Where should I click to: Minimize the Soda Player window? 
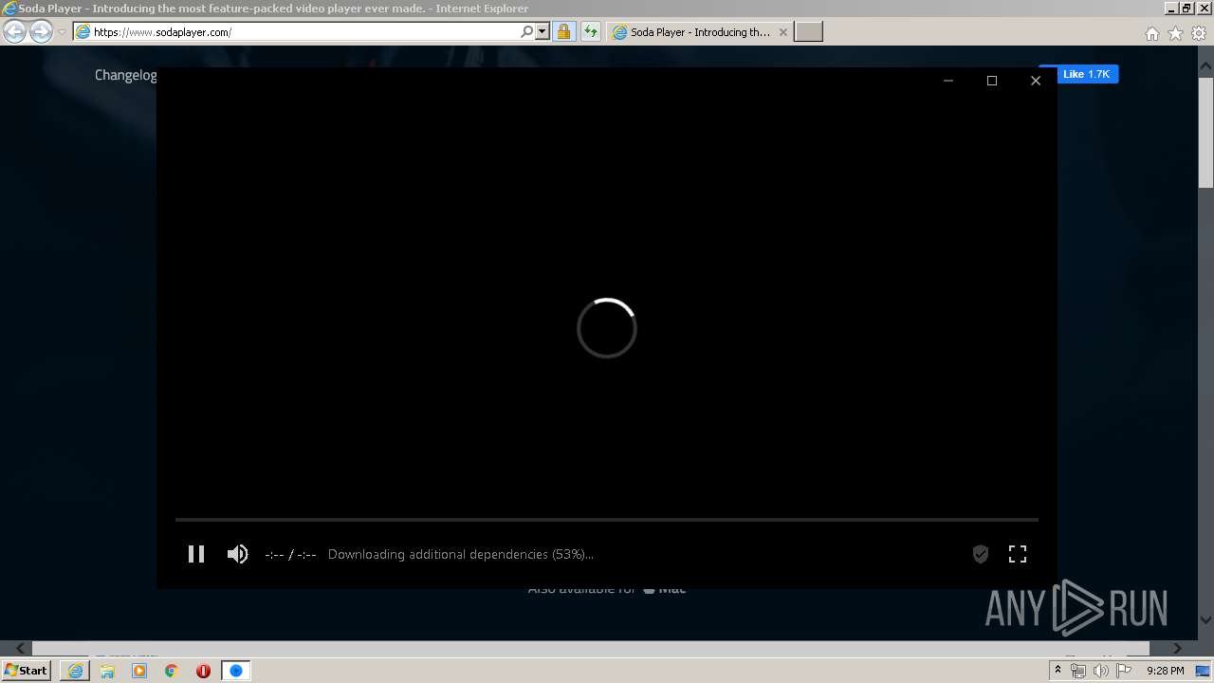pos(947,81)
